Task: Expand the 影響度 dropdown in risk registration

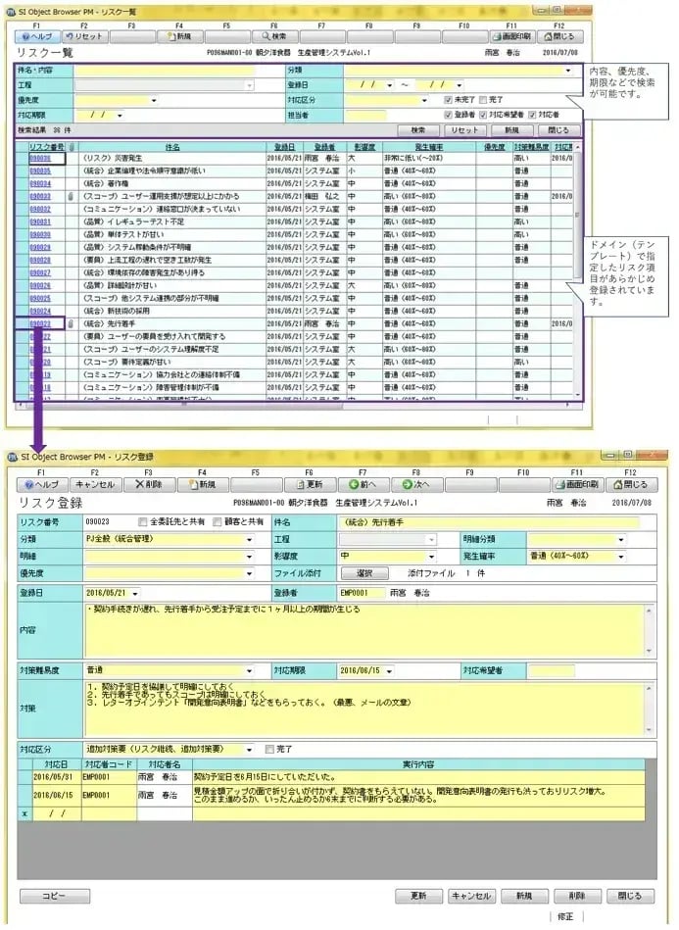Action: click(x=432, y=556)
